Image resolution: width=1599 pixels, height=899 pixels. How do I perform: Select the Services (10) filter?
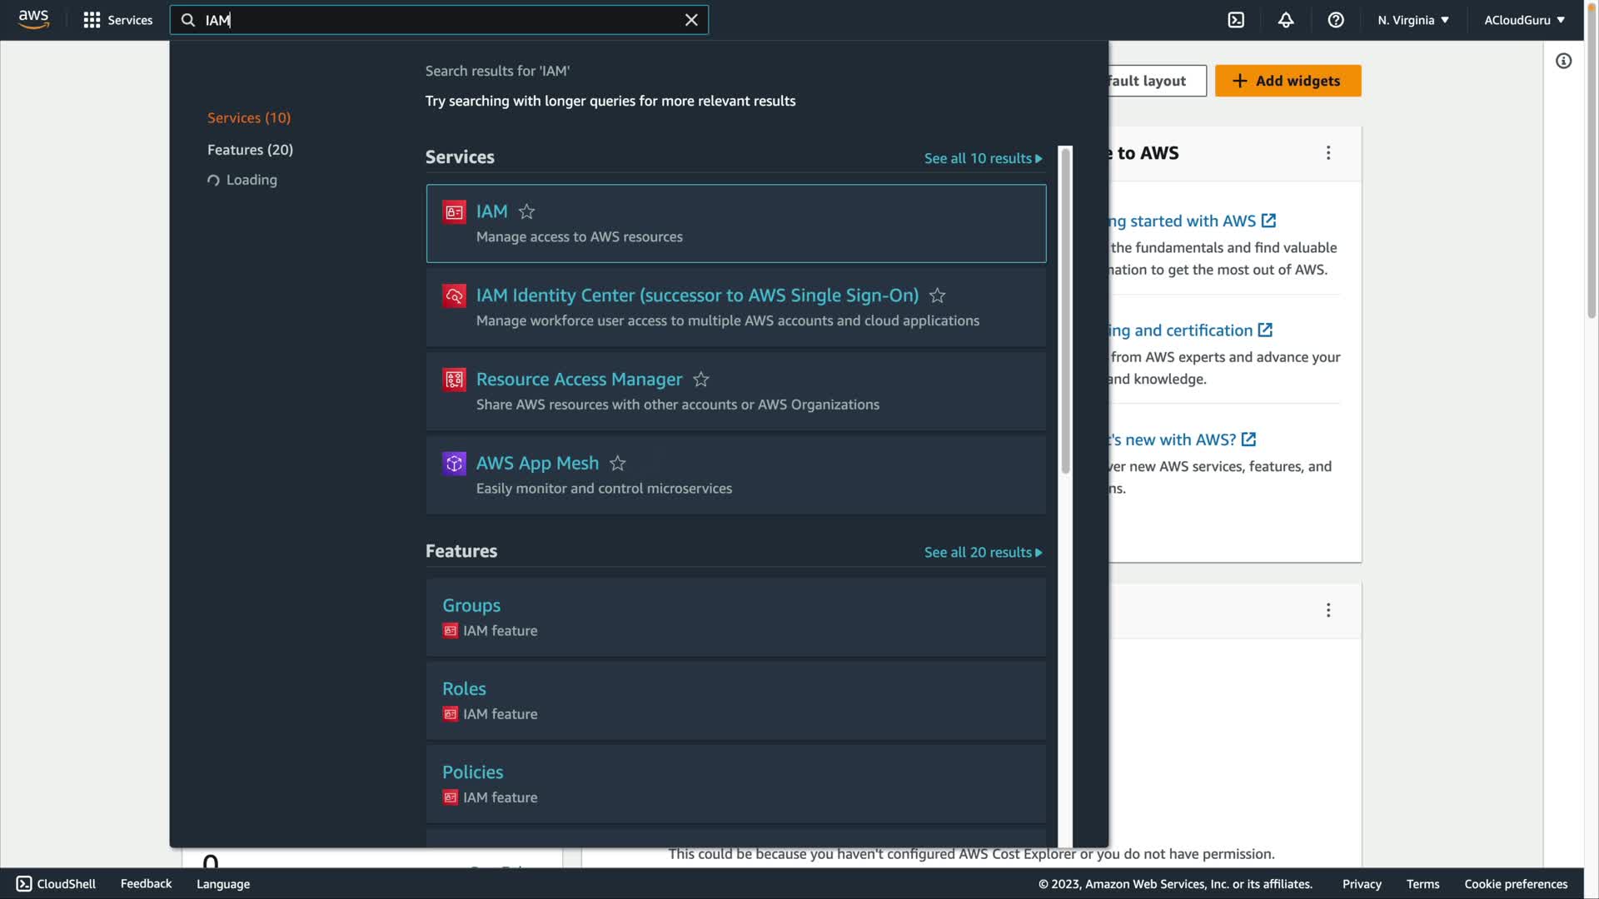(249, 117)
